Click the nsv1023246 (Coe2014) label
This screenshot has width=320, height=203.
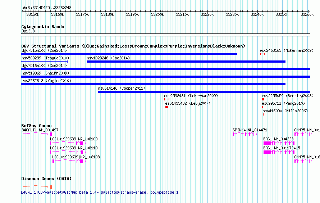coord(108,58)
